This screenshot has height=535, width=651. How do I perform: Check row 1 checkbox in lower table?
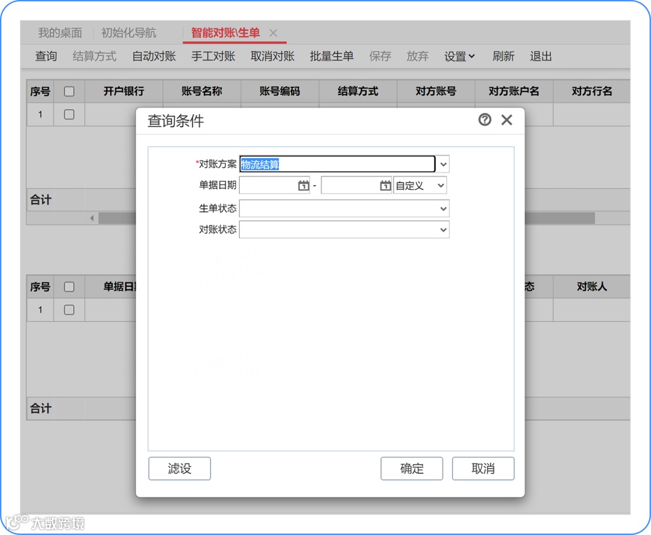coord(69,310)
